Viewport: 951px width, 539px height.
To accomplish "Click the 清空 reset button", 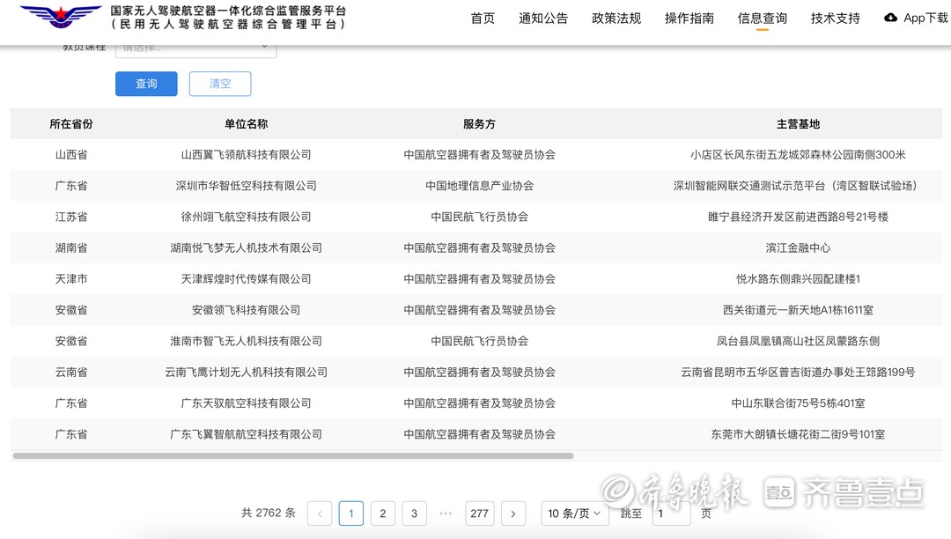I will (x=220, y=84).
